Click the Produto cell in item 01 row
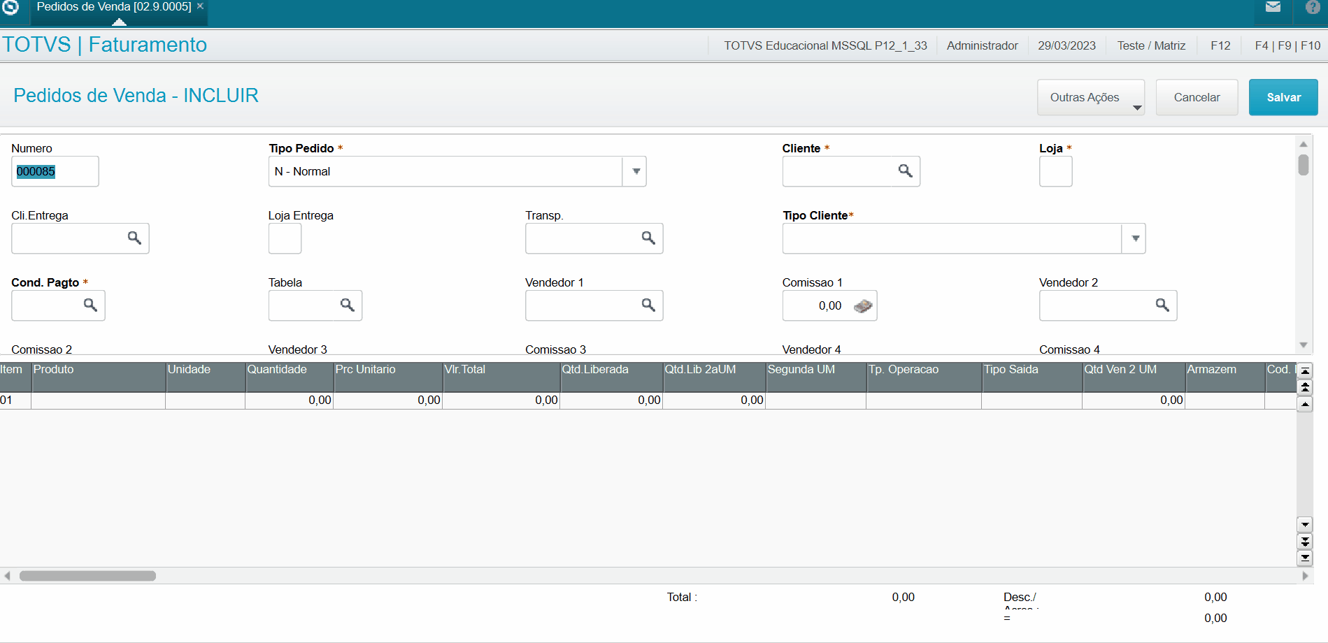 tap(98, 400)
